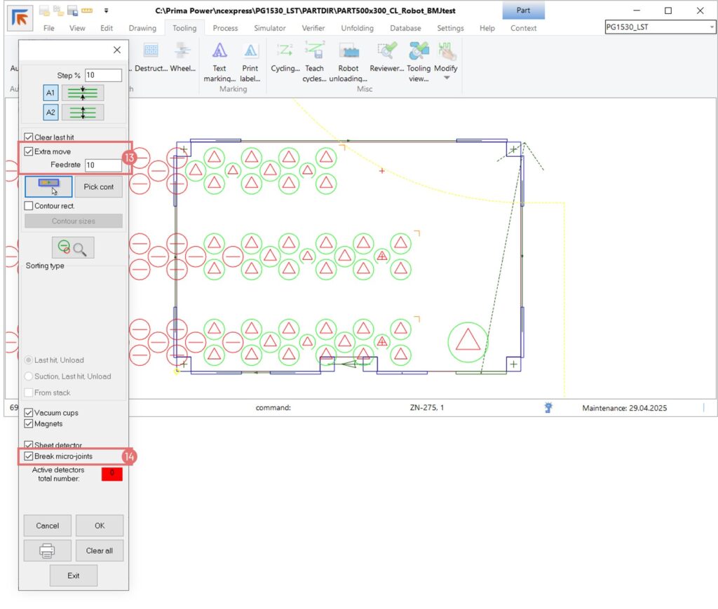The width and height of the screenshot is (718, 609).
Task: Uncheck the Extra move checkbox
Action: pos(29,151)
